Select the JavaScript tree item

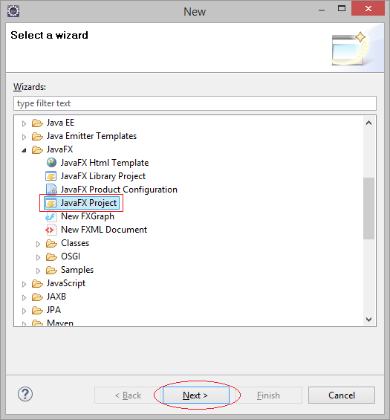[66, 283]
